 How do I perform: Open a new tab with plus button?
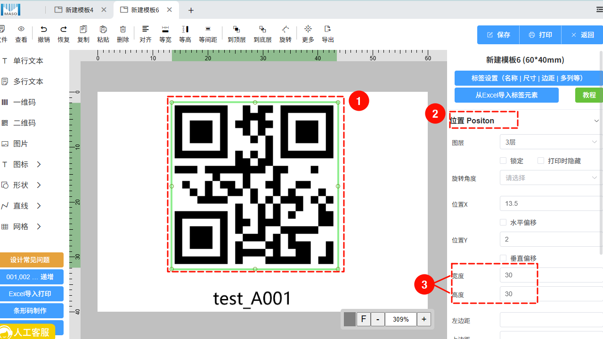[191, 10]
